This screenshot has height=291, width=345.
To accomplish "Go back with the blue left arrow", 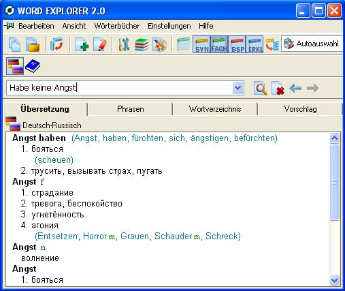I will (295, 88).
